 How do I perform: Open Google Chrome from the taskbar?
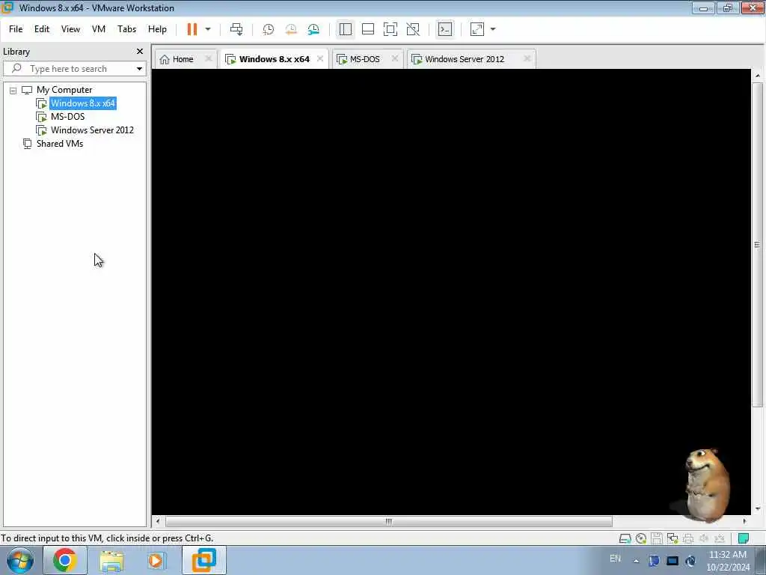(x=64, y=560)
